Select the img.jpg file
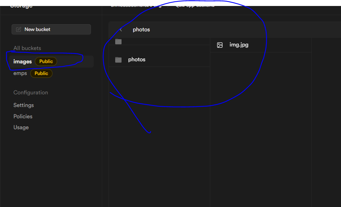The width and height of the screenshot is (341, 207). (239, 45)
